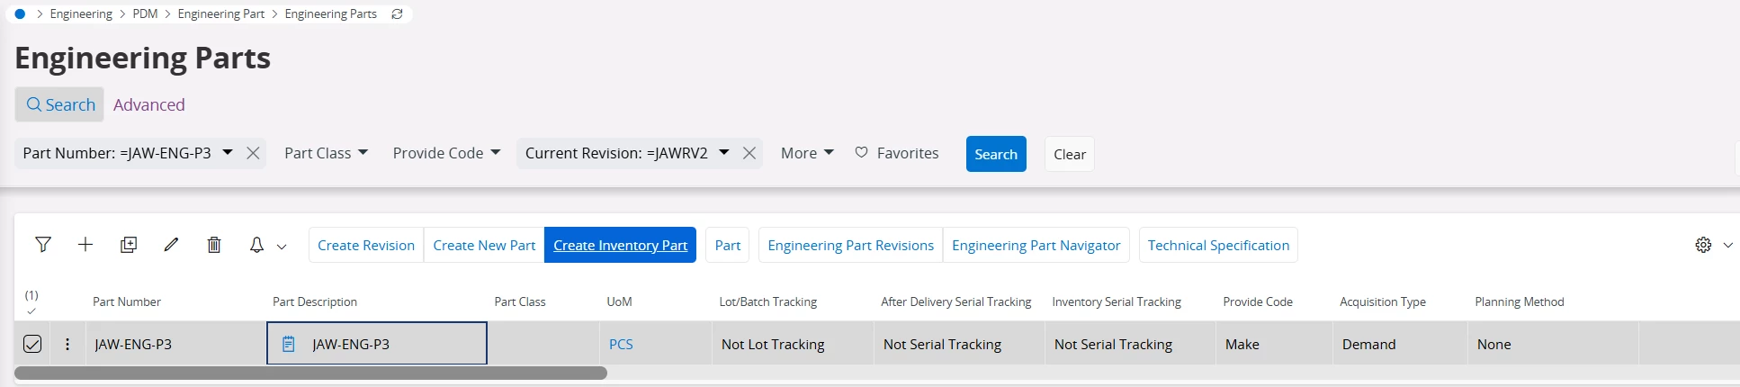Remove the Current Revision filter
1740x387 pixels.
tap(749, 153)
